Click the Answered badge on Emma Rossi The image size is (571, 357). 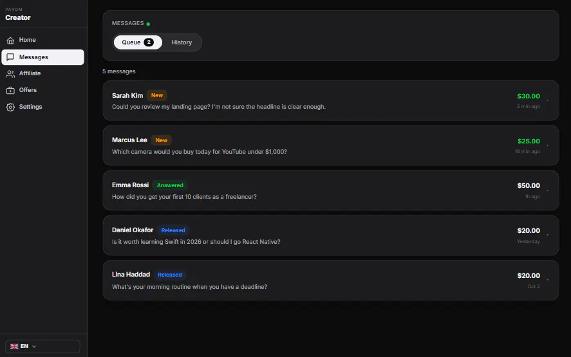(170, 185)
